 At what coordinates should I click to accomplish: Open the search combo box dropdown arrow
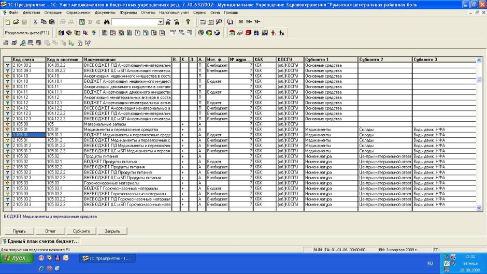click(x=160, y=22)
